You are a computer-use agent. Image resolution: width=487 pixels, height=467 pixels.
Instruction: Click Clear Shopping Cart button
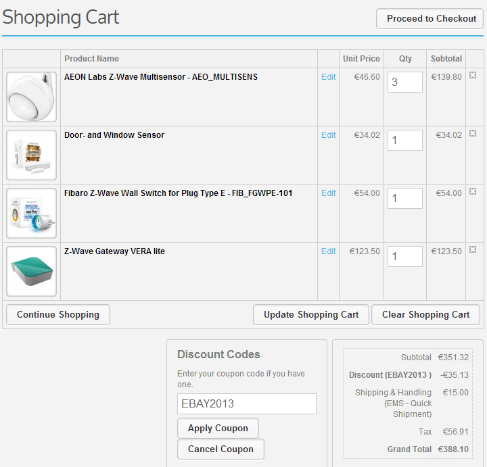click(425, 315)
